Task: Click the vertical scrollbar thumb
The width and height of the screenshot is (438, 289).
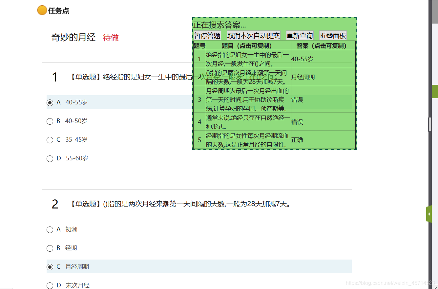Action: [435, 11]
